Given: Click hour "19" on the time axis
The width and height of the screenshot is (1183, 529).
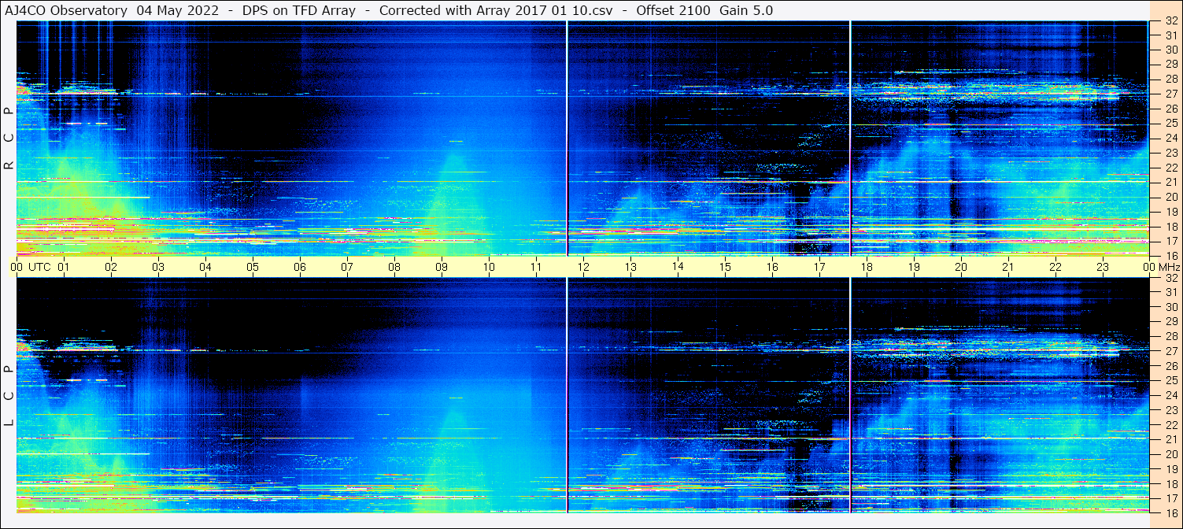Looking at the screenshot, I should (x=914, y=267).
